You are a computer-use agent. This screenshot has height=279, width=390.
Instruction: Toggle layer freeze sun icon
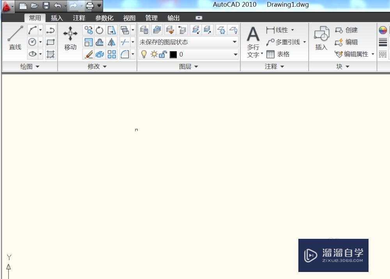[x=154, y=54]
